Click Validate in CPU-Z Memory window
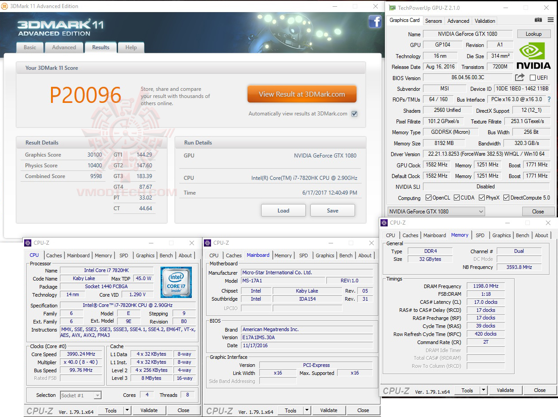 (505, 390)
